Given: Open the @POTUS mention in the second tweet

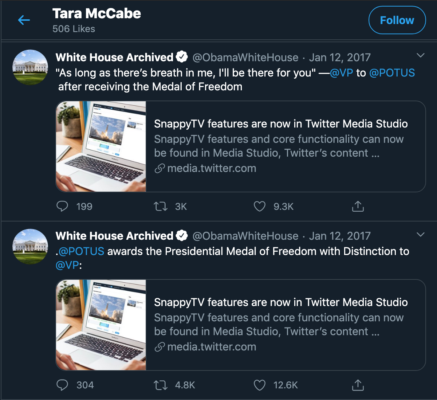Looking at the screenshot, I should [81, 251].
